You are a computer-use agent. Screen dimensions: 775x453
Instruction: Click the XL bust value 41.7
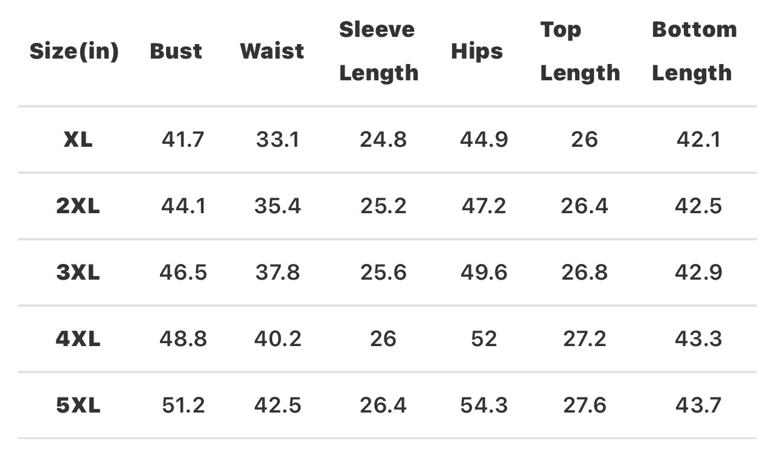[183, 140]
